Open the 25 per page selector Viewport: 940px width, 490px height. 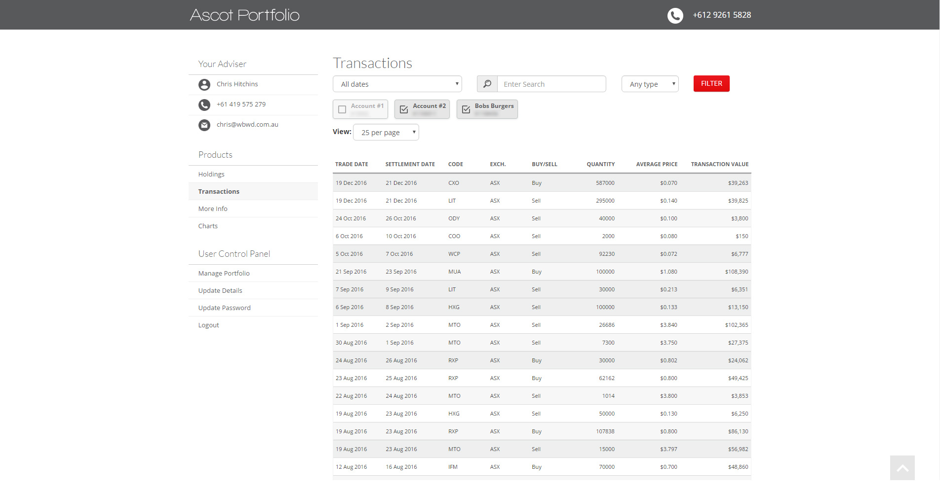pyautogui.click(x=386, y=133)
